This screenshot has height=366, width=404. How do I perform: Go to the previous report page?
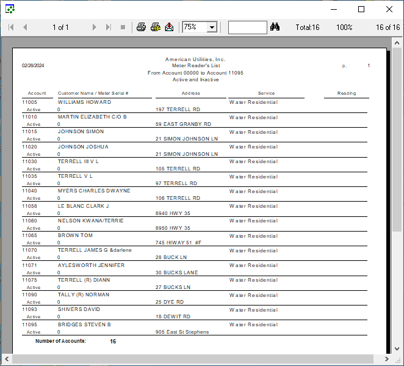[25, 27]
